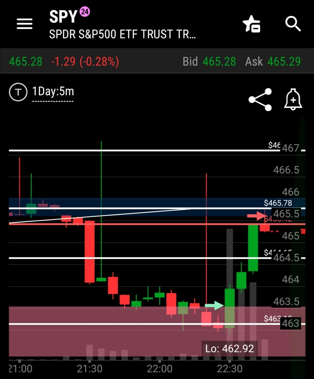Tap the 22:00 time axis label
314x379 pixels.
(x=160, y=369)
